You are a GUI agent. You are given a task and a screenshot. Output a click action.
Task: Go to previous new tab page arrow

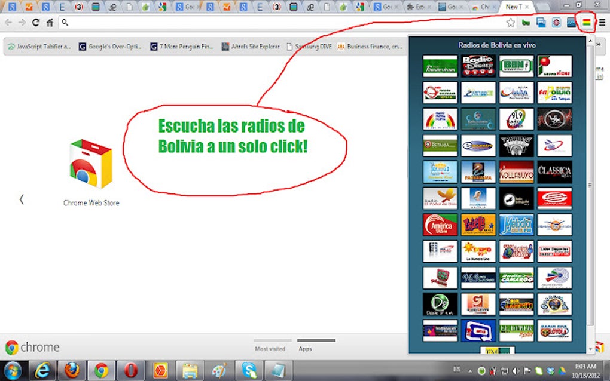click(22, 199)
